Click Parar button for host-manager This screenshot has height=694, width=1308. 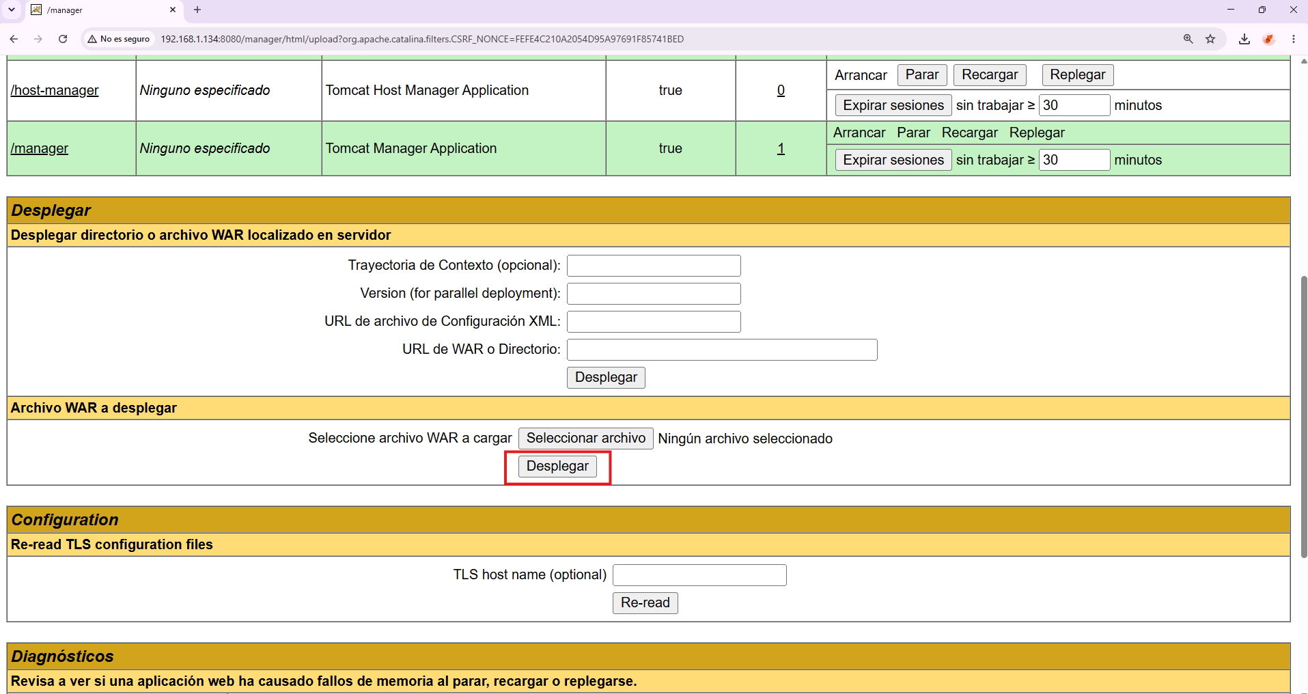click(x=922, y=74)
